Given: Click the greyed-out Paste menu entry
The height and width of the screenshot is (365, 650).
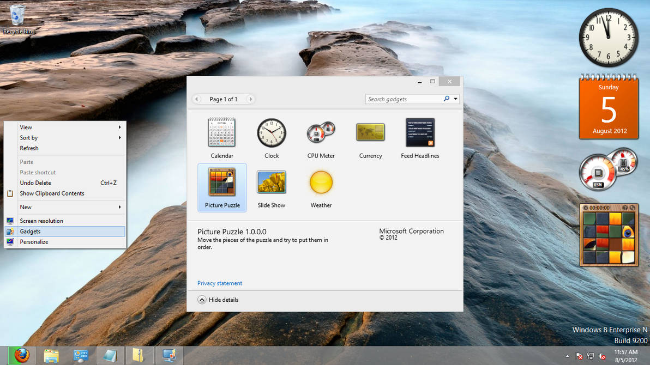Looking at the screenshot, I should (x=65, y=162).
